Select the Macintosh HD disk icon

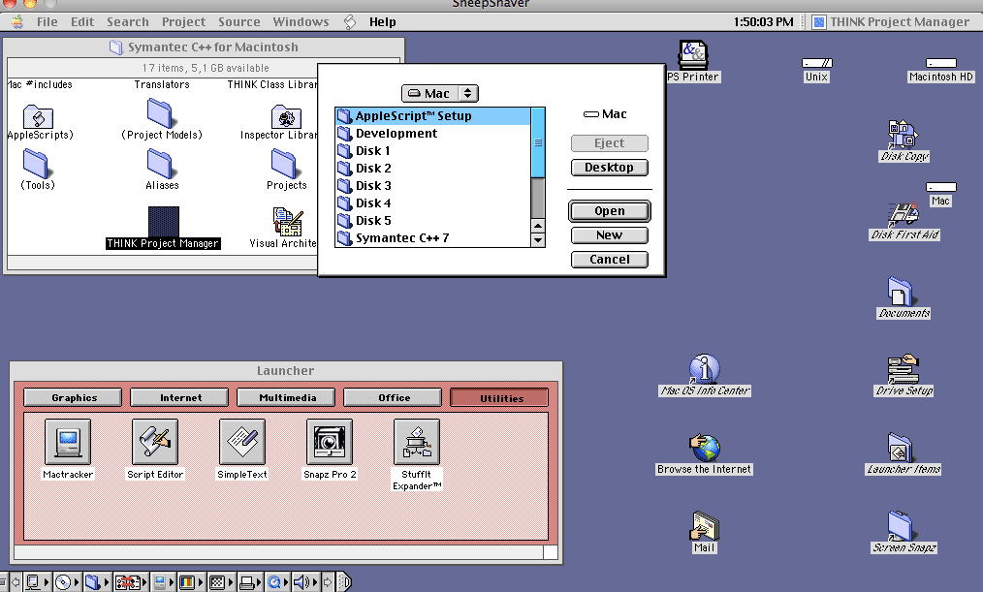[x=941, y=63]
